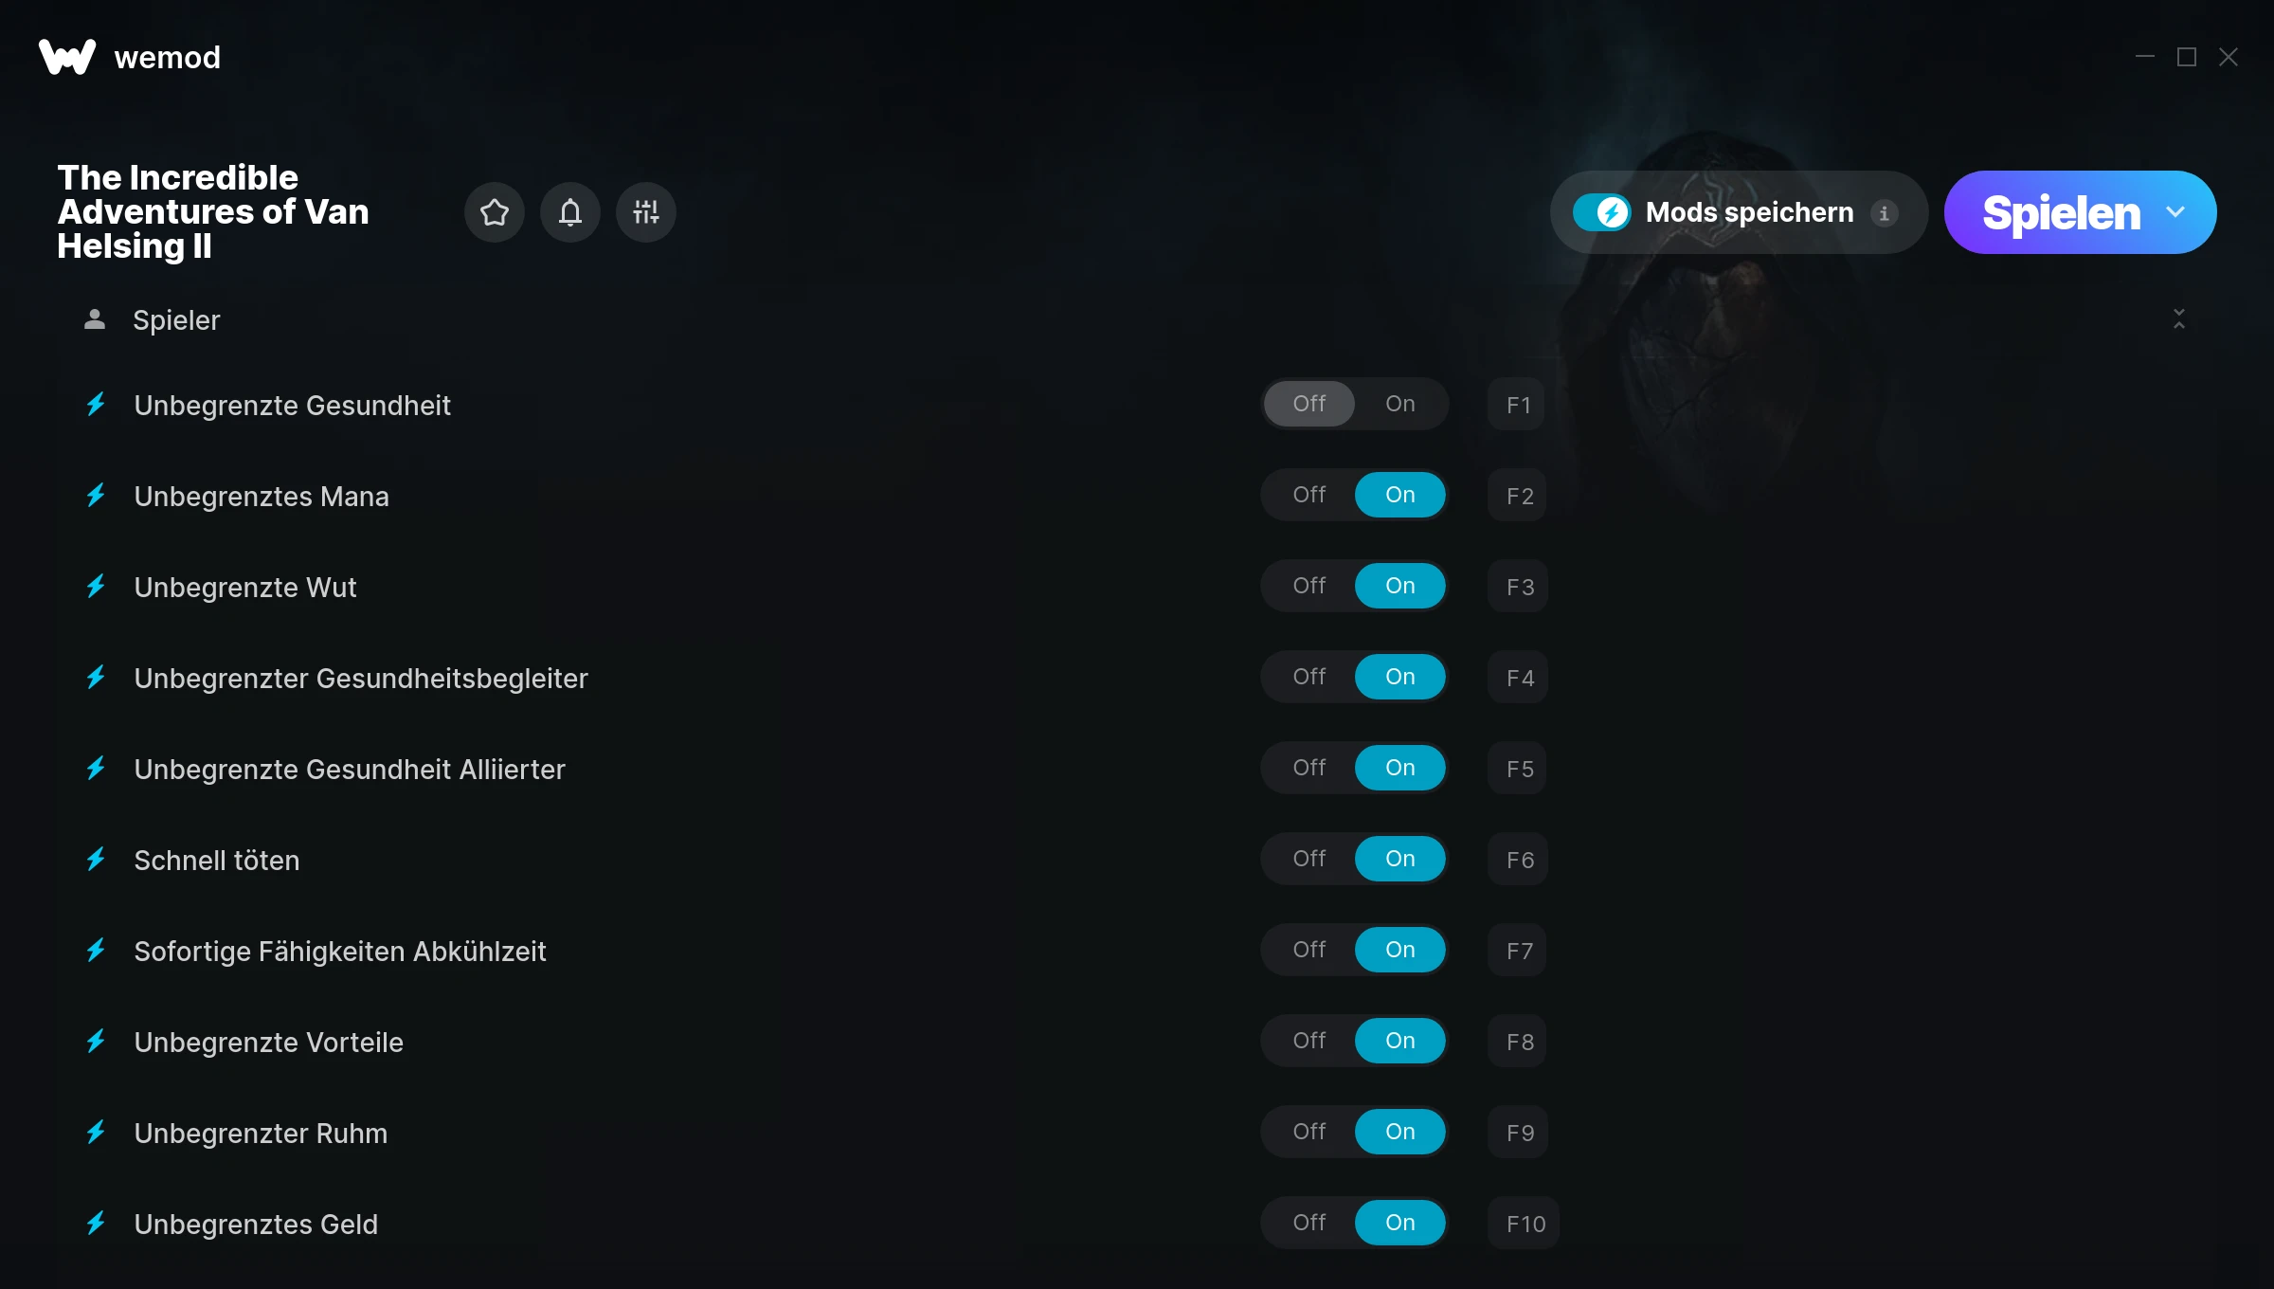Viewport: 2274px width, 1289px height.
Task: Switch Unbegrenzte Wut to Off
Action: tap(1308, 586)
